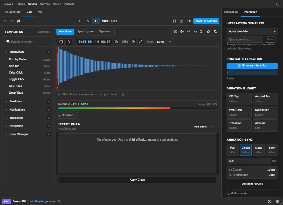Switch to the Information tab
This screenshot has width=283, height=205.
[231, 12]
